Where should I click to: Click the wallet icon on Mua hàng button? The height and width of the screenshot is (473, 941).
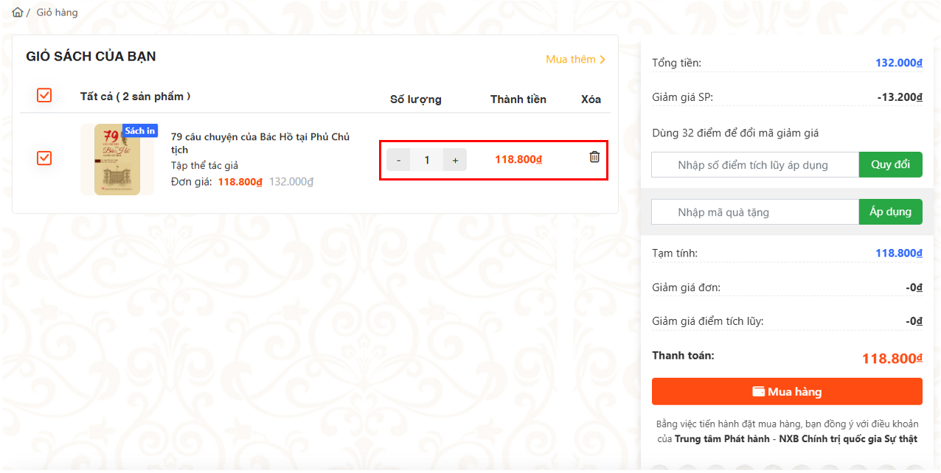[758, 391]
